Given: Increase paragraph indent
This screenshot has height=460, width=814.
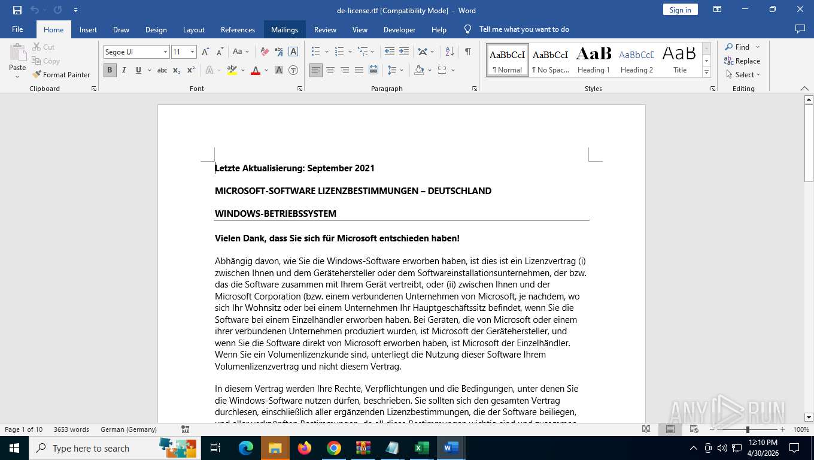Looking at the screenshot, I should 404,52.
